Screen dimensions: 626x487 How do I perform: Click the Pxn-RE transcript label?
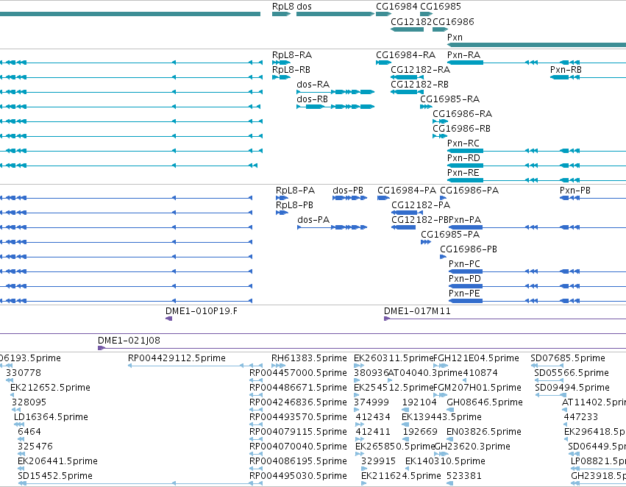click(463, 173)
